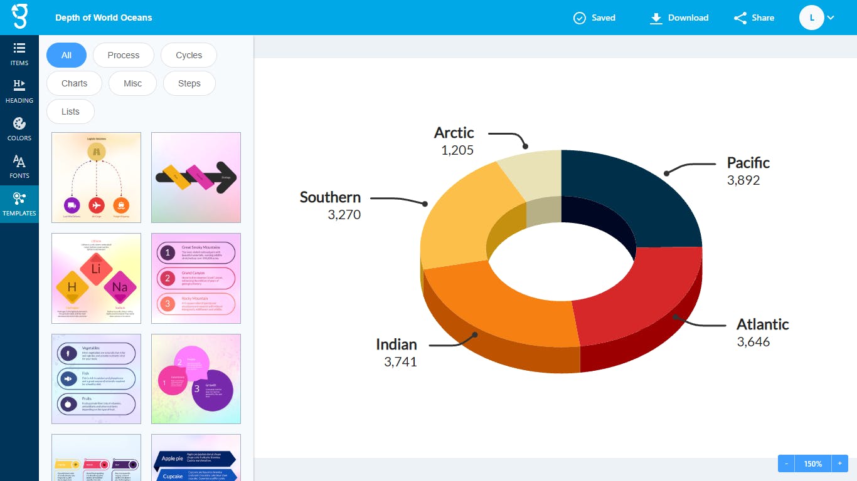The width and height of the screenshot is (857, 481).
Task: Open the Templates panel in sidebar
Action: click(19, 204)
